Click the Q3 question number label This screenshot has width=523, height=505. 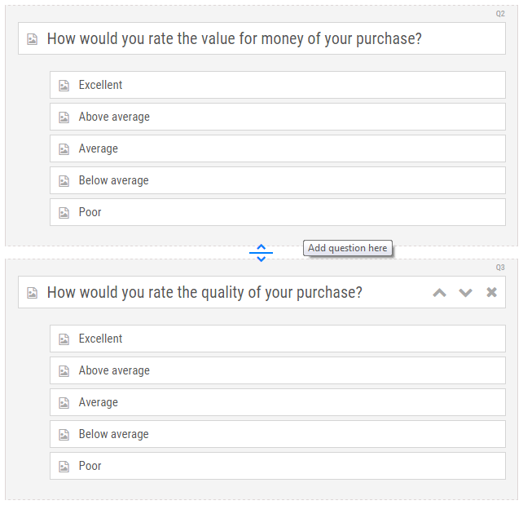tap(500, 268)
